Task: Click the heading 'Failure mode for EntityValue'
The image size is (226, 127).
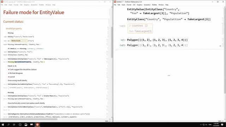Action: click(x=34, y=12)
